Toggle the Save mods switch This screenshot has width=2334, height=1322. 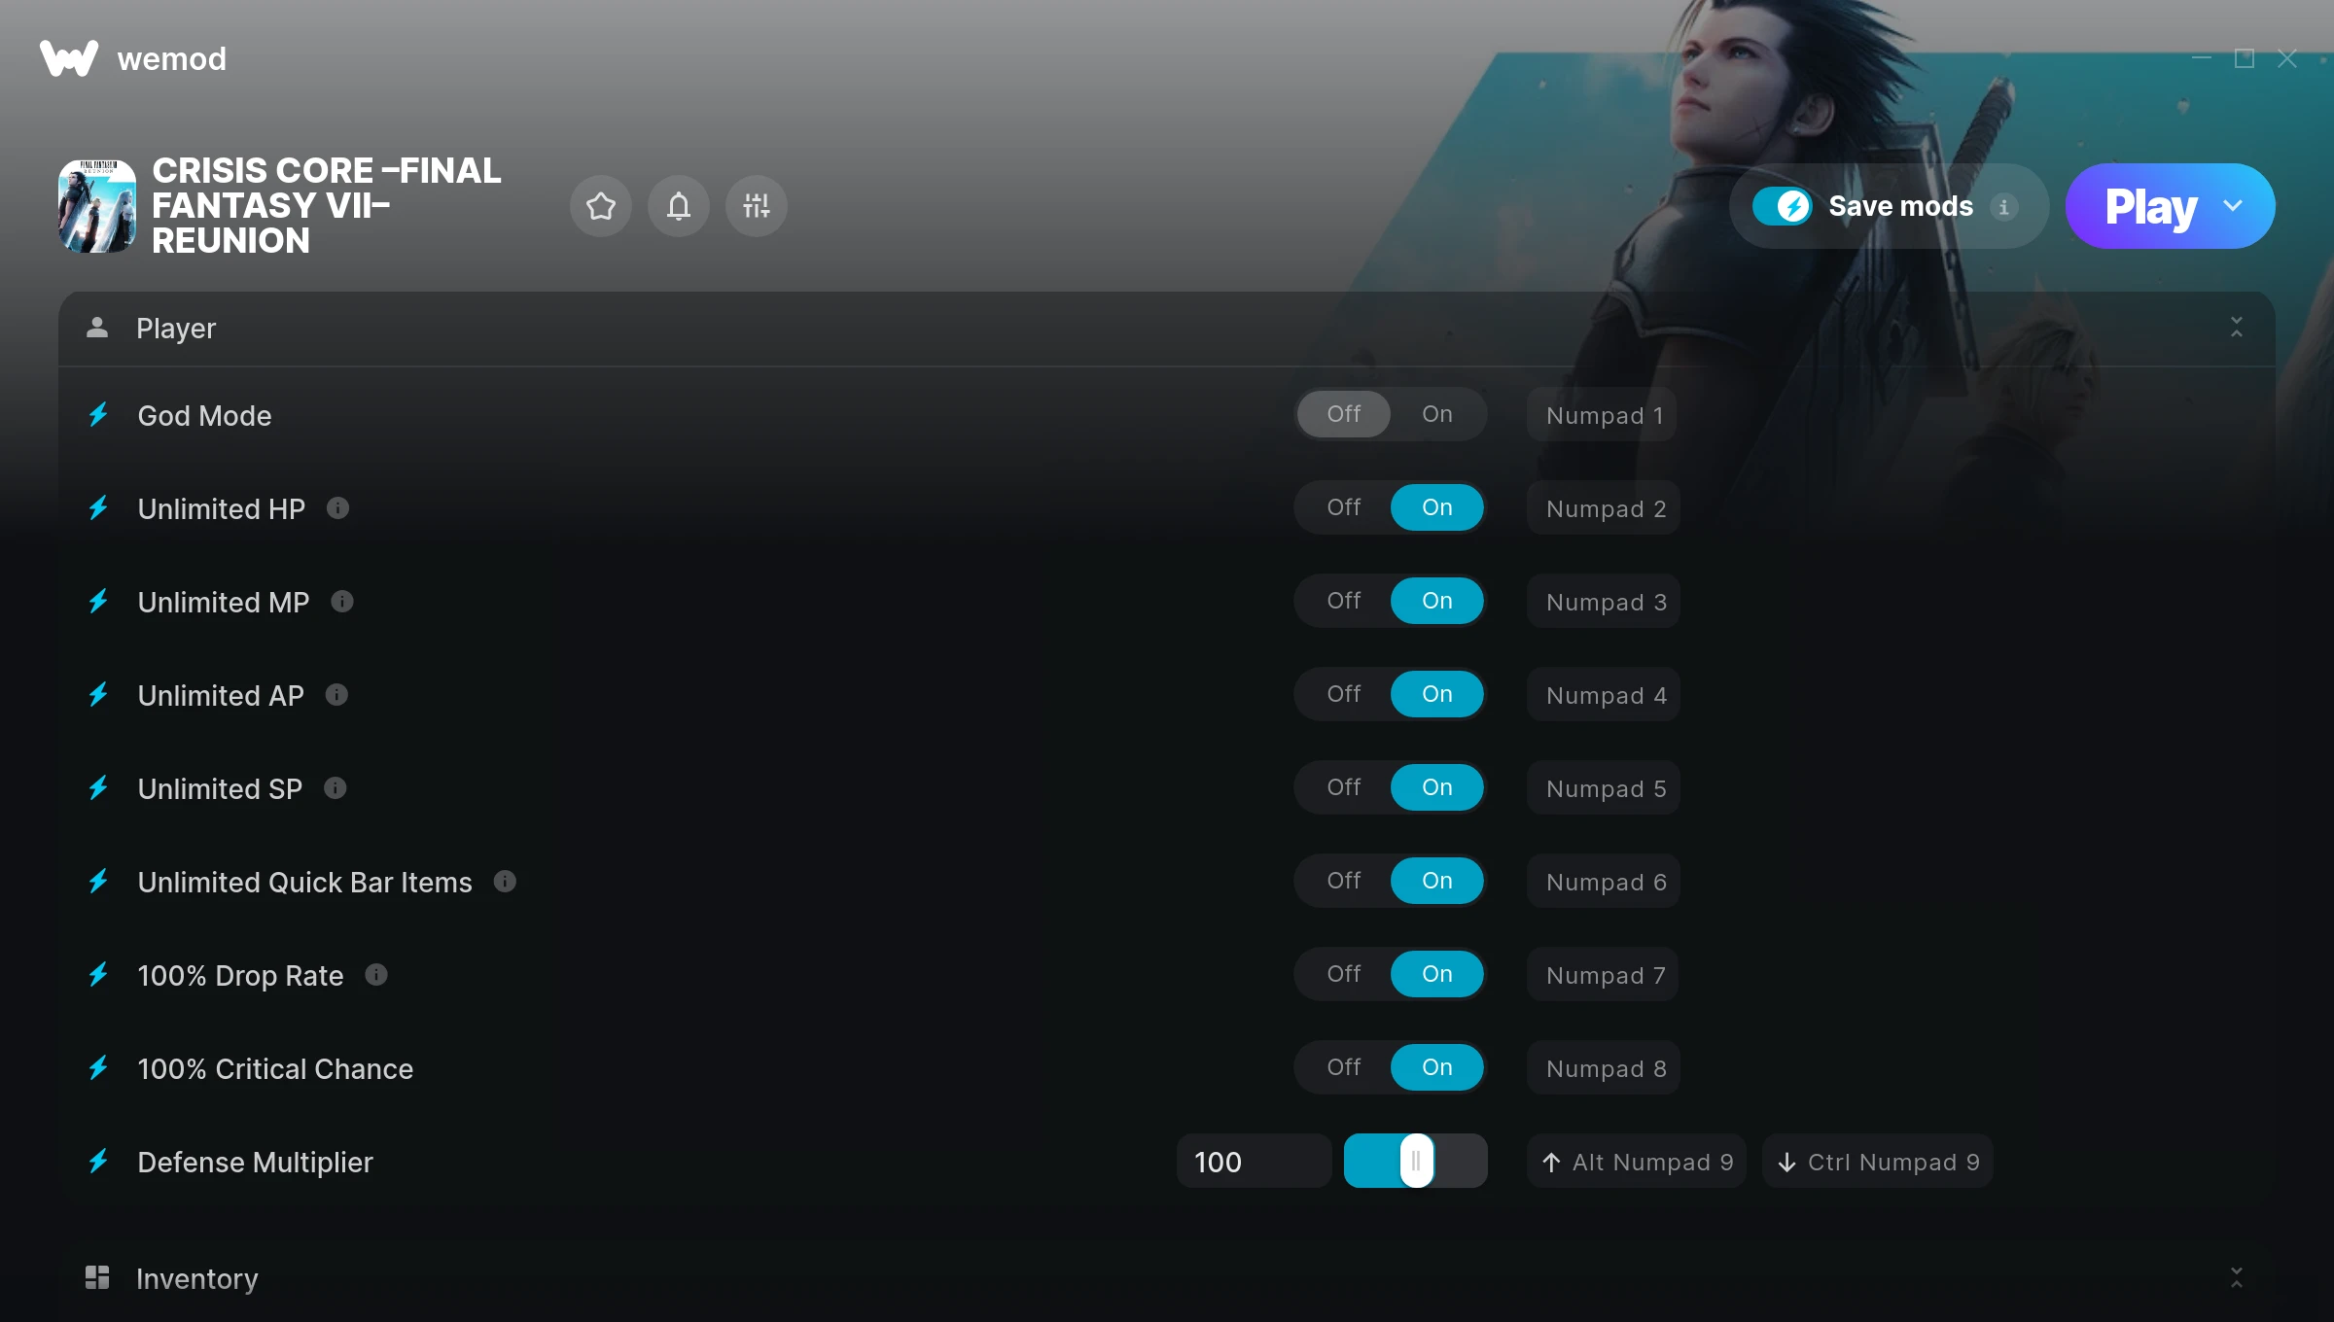pos(1782,206)
